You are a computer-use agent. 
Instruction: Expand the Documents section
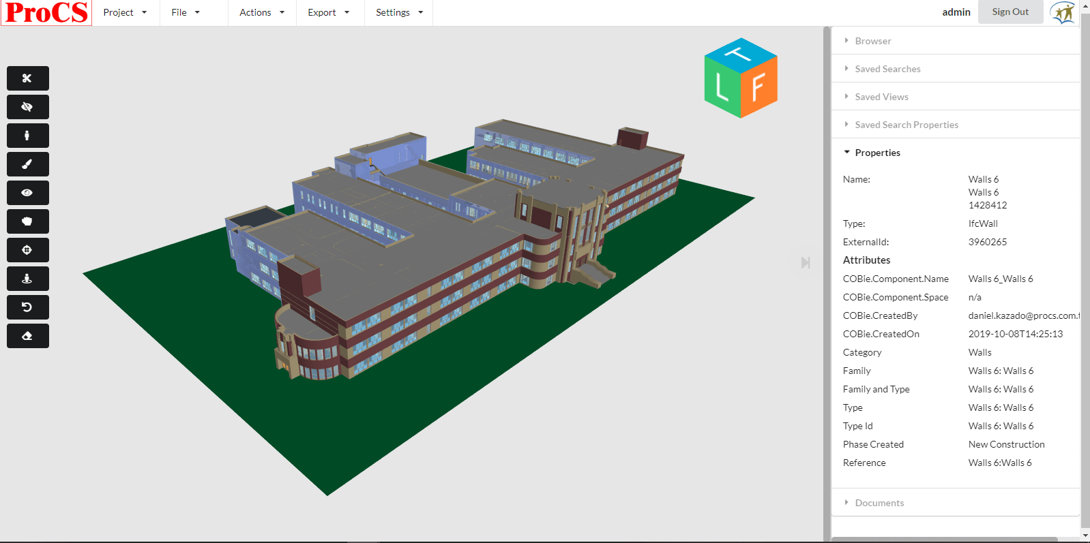tap(879, 503)
